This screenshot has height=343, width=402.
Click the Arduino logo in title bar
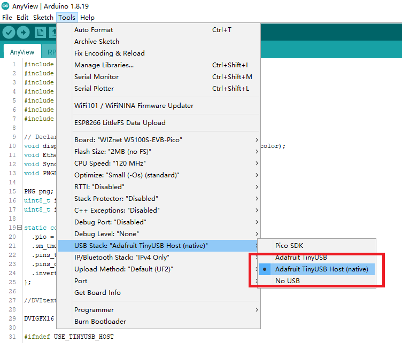5,6
